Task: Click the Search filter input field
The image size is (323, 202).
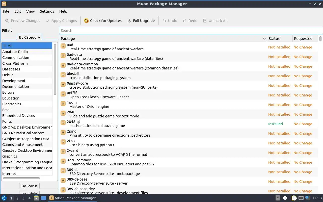Action: 191,31
